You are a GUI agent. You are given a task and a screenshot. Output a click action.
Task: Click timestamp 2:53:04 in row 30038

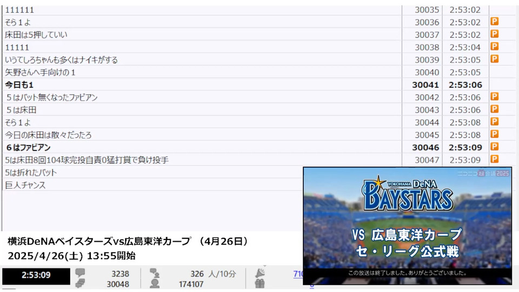(465, 48)
